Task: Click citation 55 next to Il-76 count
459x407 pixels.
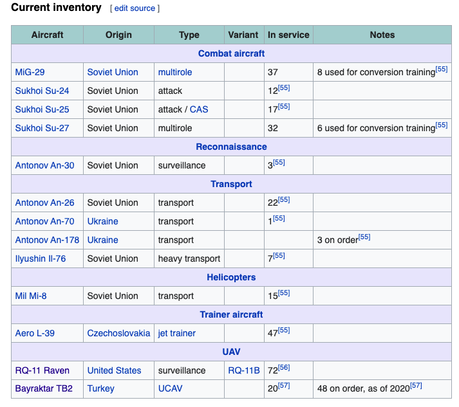Action: (x=279, y=256)
